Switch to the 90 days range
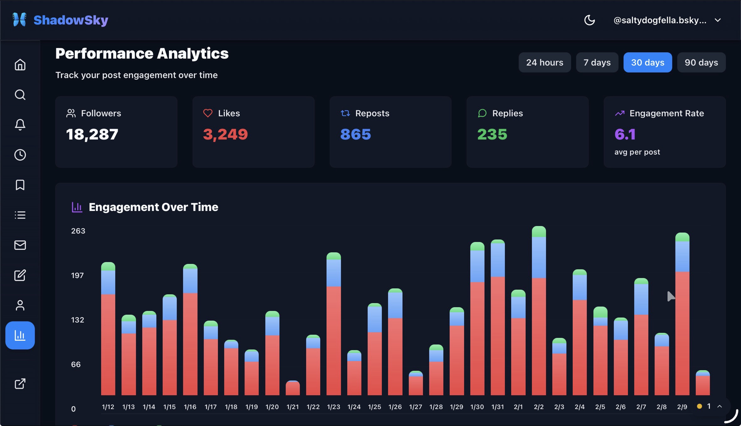This screenshot has height=426, width=741. 701,63
